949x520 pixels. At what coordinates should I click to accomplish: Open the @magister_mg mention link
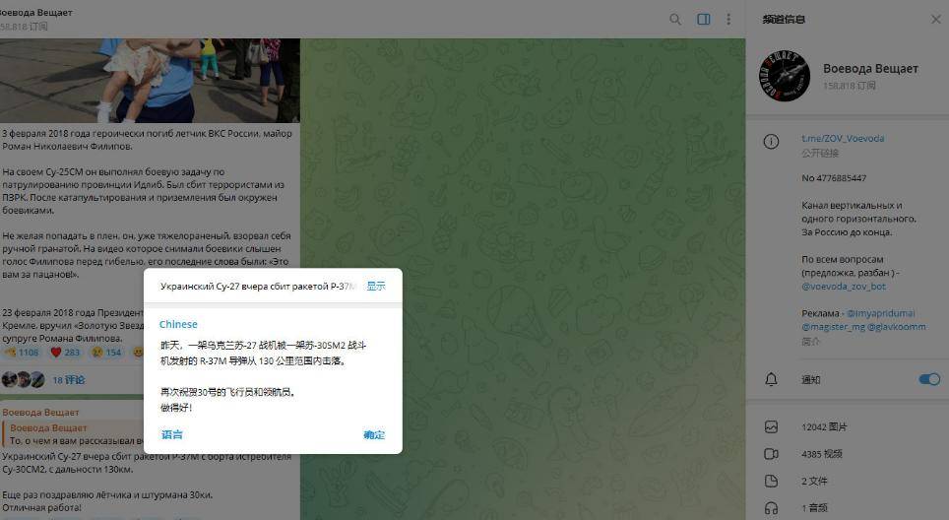[834, 327]
